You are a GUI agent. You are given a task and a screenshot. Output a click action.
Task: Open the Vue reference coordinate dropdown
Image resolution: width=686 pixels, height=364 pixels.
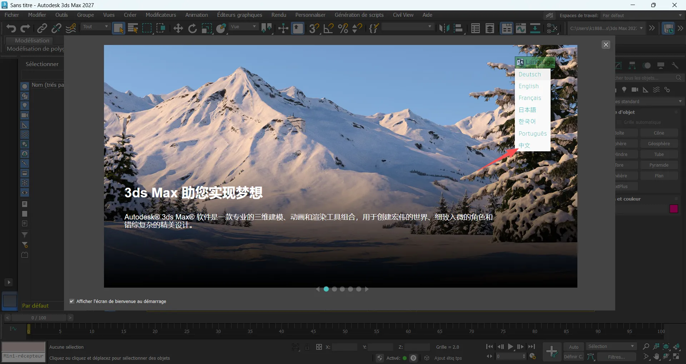point(243,27)
